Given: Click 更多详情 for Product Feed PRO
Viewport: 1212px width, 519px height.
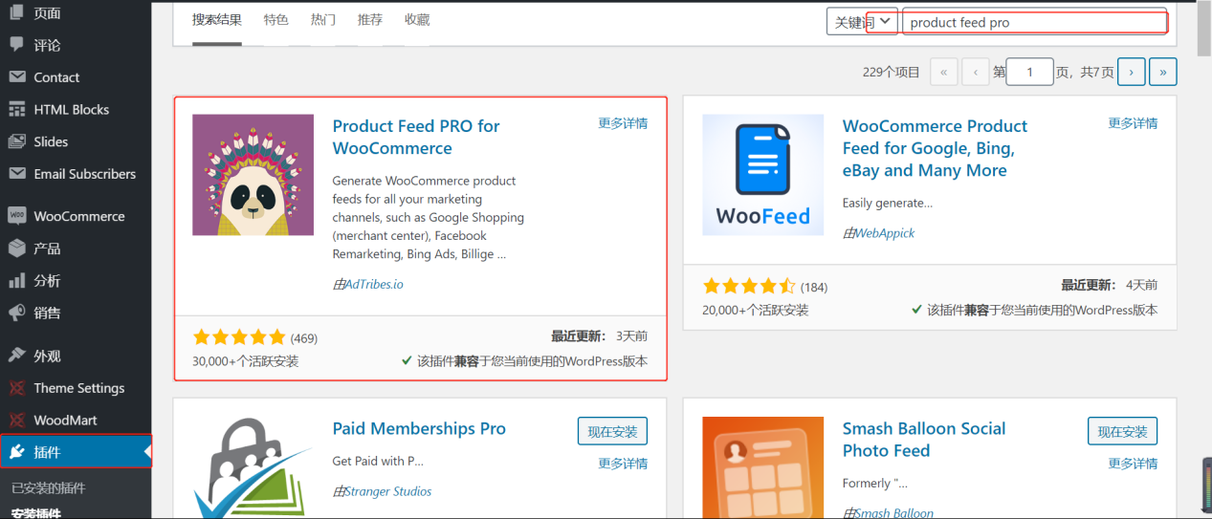Looking at the screenshot, I should [623, 123].
